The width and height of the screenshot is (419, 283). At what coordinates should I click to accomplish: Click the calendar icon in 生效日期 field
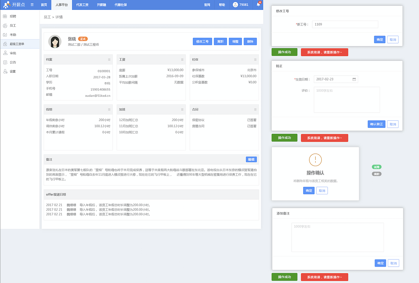[x=354, y=79]
